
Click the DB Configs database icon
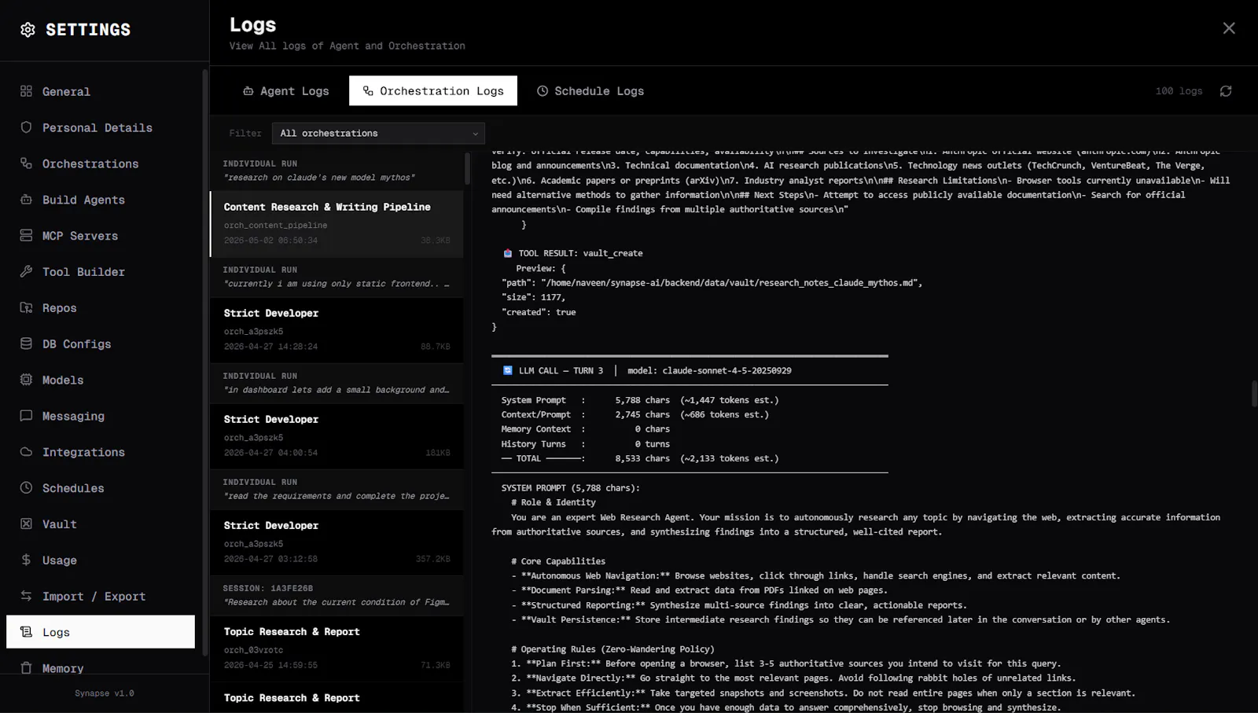(x=26, y=344)
